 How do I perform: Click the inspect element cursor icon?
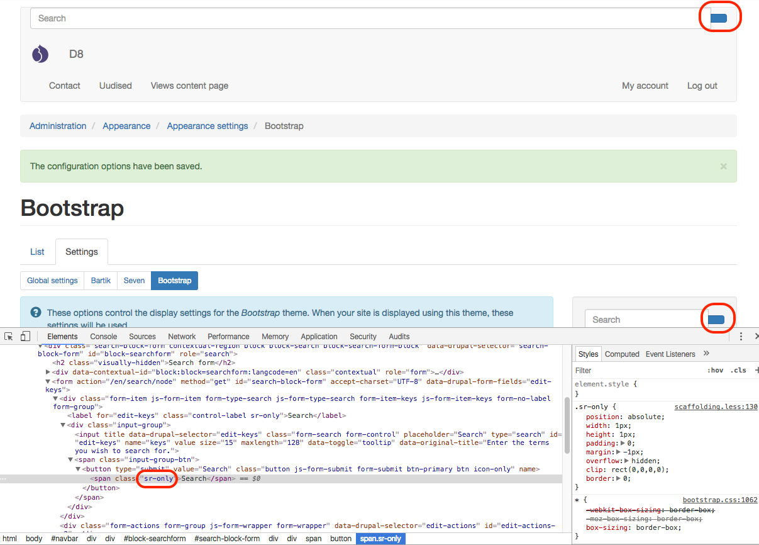pyautogui.click(x=9, y=336)
